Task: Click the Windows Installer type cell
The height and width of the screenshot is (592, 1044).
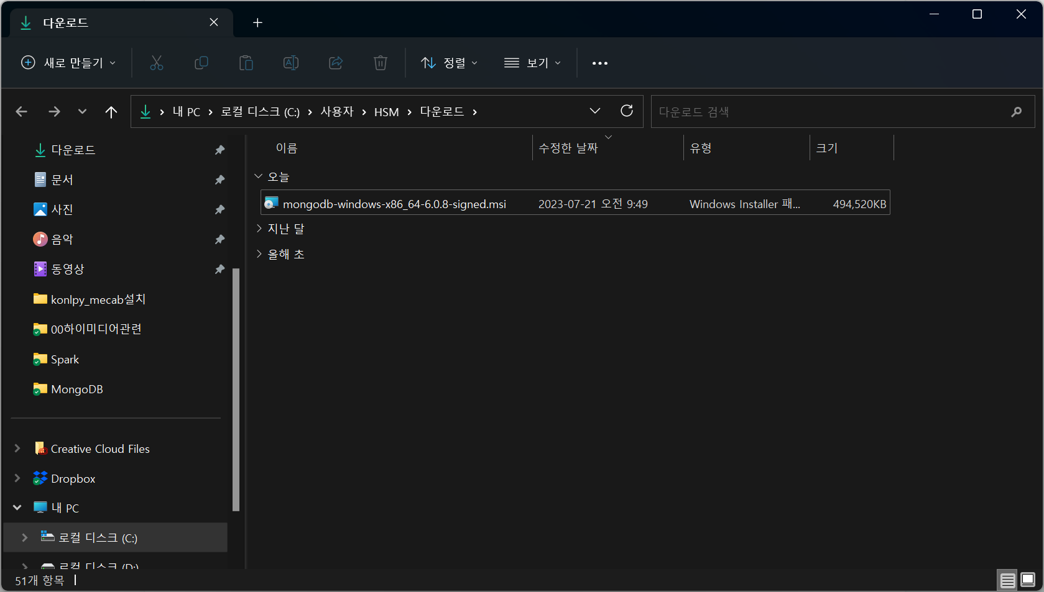Action: pos(744,204)
